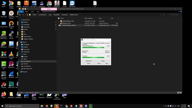Select This PC in navigation pane
The height and width of the screenshot is (108, 192).
(24, 42)
